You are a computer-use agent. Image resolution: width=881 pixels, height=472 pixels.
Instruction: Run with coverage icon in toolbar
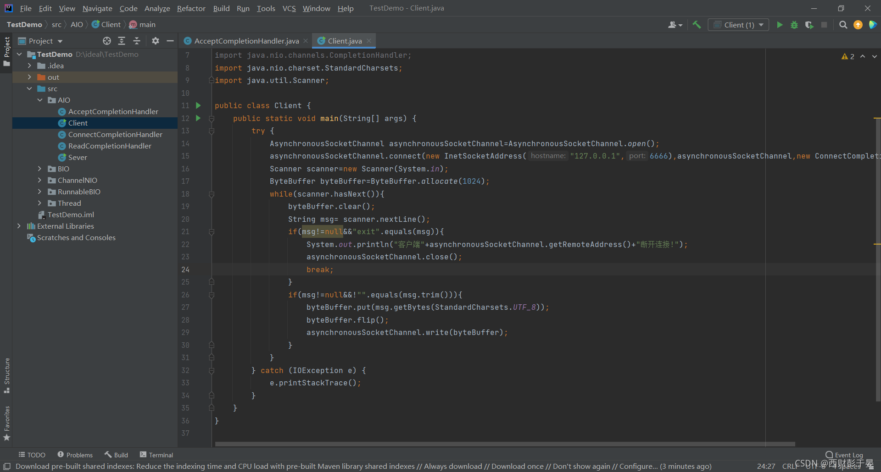(809, 25)
